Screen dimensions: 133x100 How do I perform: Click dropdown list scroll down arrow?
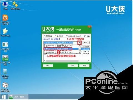79,52
